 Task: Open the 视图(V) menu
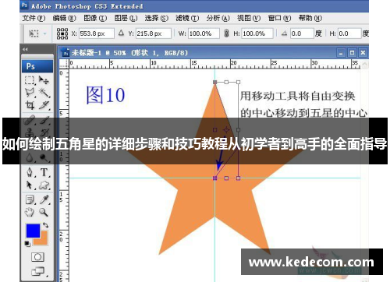[x=249, y=18]
